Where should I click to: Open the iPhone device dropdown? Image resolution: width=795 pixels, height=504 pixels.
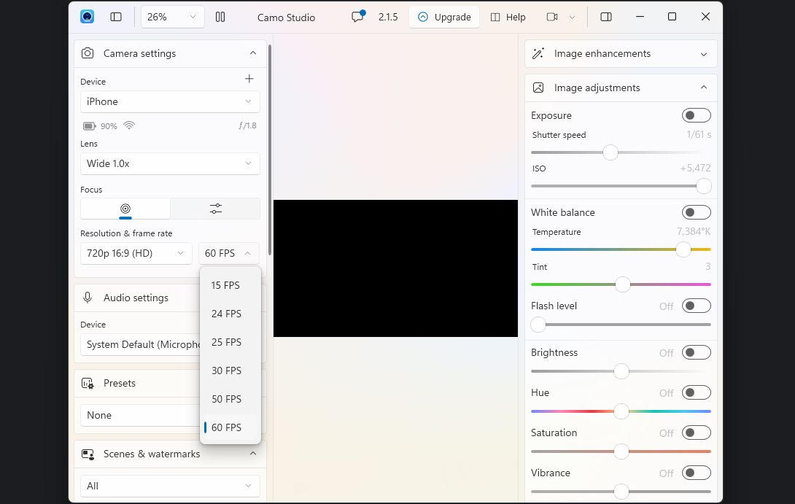click(x=170, y=101)
